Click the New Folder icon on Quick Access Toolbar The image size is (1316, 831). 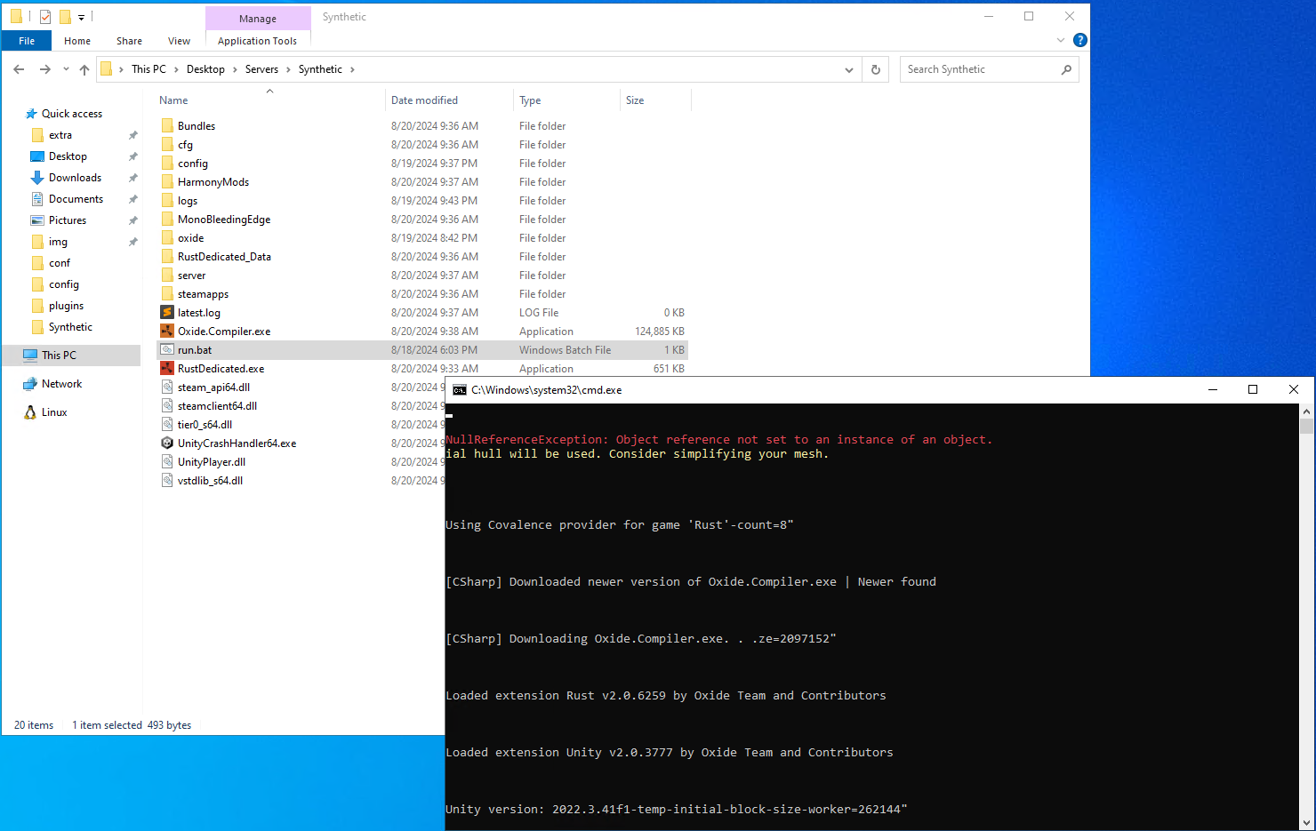[x=65, y=16]
